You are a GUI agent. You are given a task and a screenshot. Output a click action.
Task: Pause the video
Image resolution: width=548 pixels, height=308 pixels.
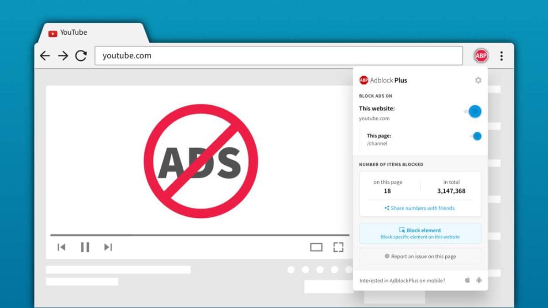(85, 247)
